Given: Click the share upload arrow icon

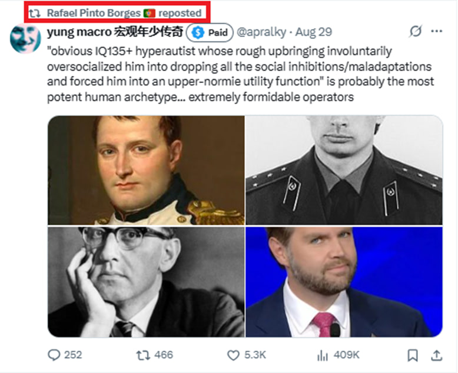Looking at the screenshot, I should [x=436, y=355].
